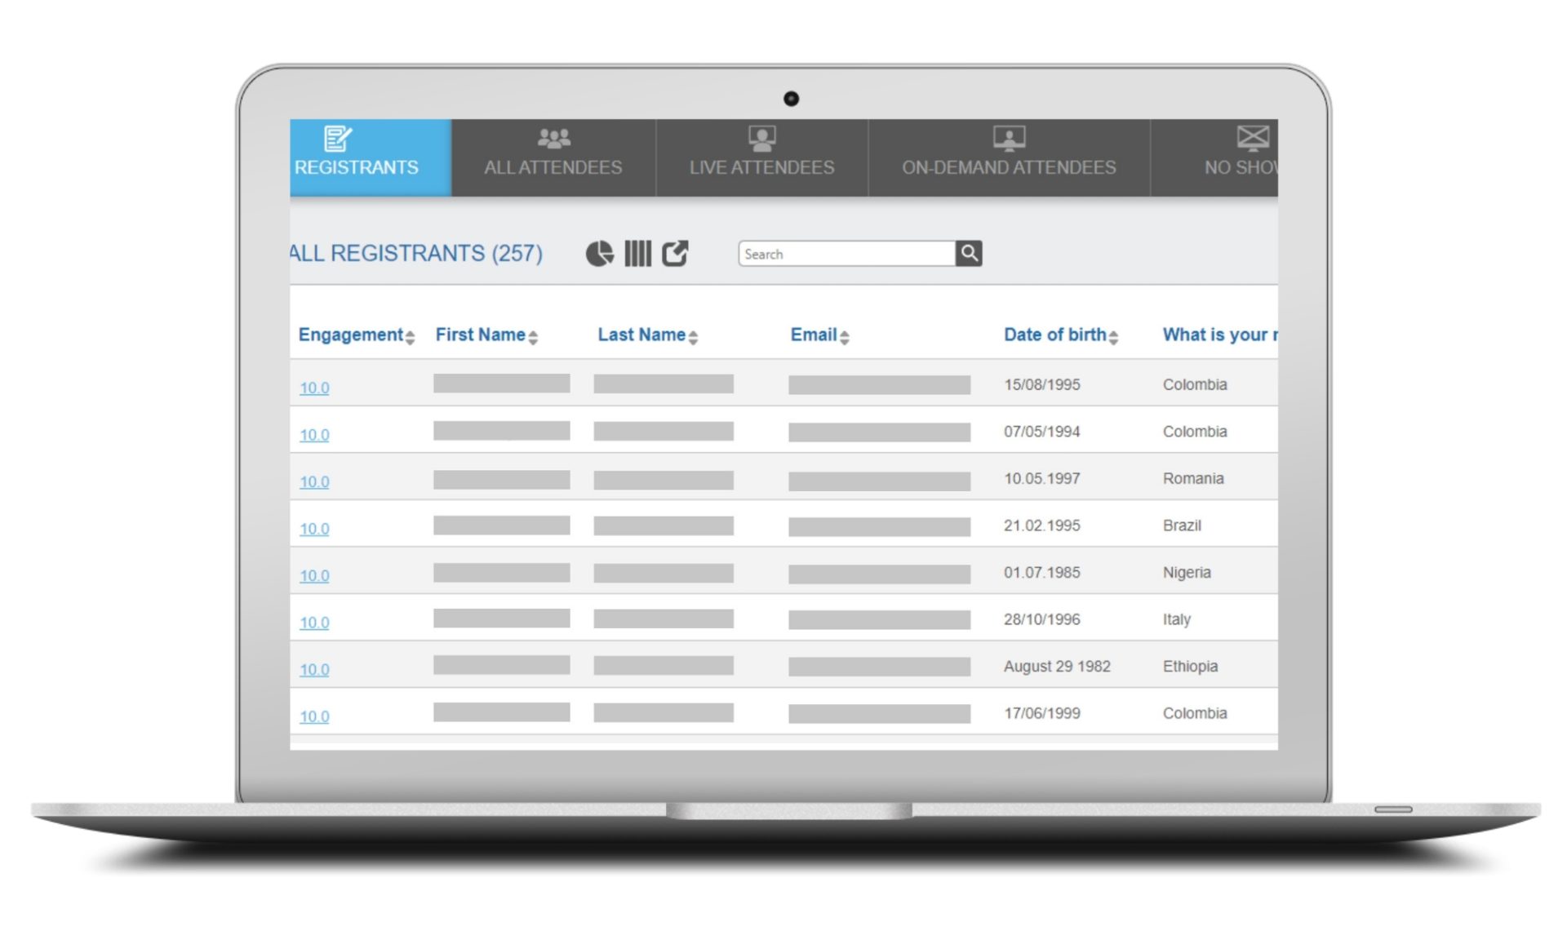Open engagement score link for 15/08/1995 row
Viewport: 1567px width, 940px height.
click(314, 388)
